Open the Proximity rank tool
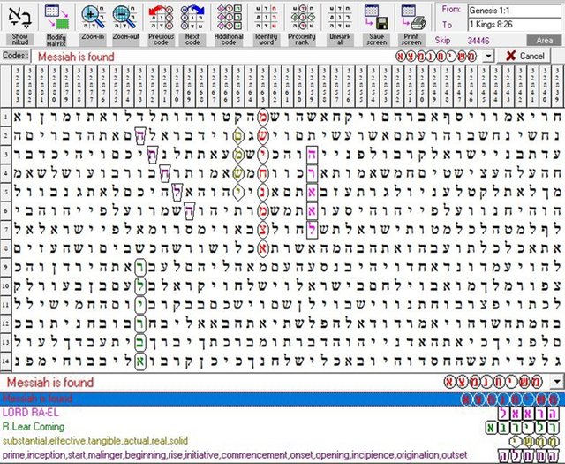Viewport: 565px width, 464px height. click(303, 18)
